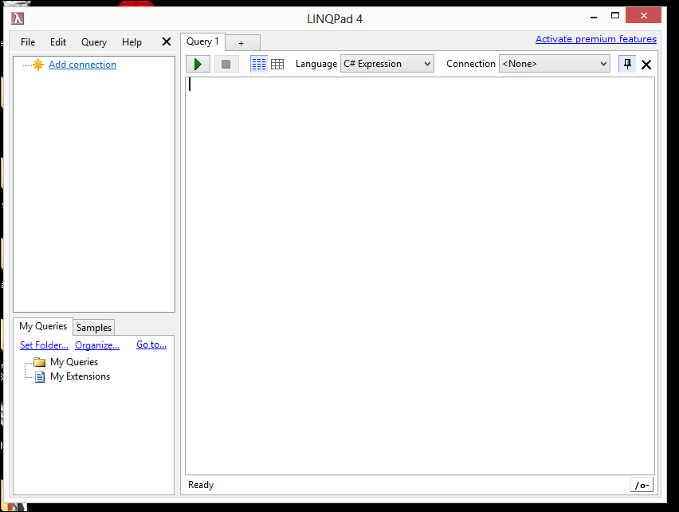Add a new query tab with plus
This screenshot has height=512, width=679.
[242, 43]
